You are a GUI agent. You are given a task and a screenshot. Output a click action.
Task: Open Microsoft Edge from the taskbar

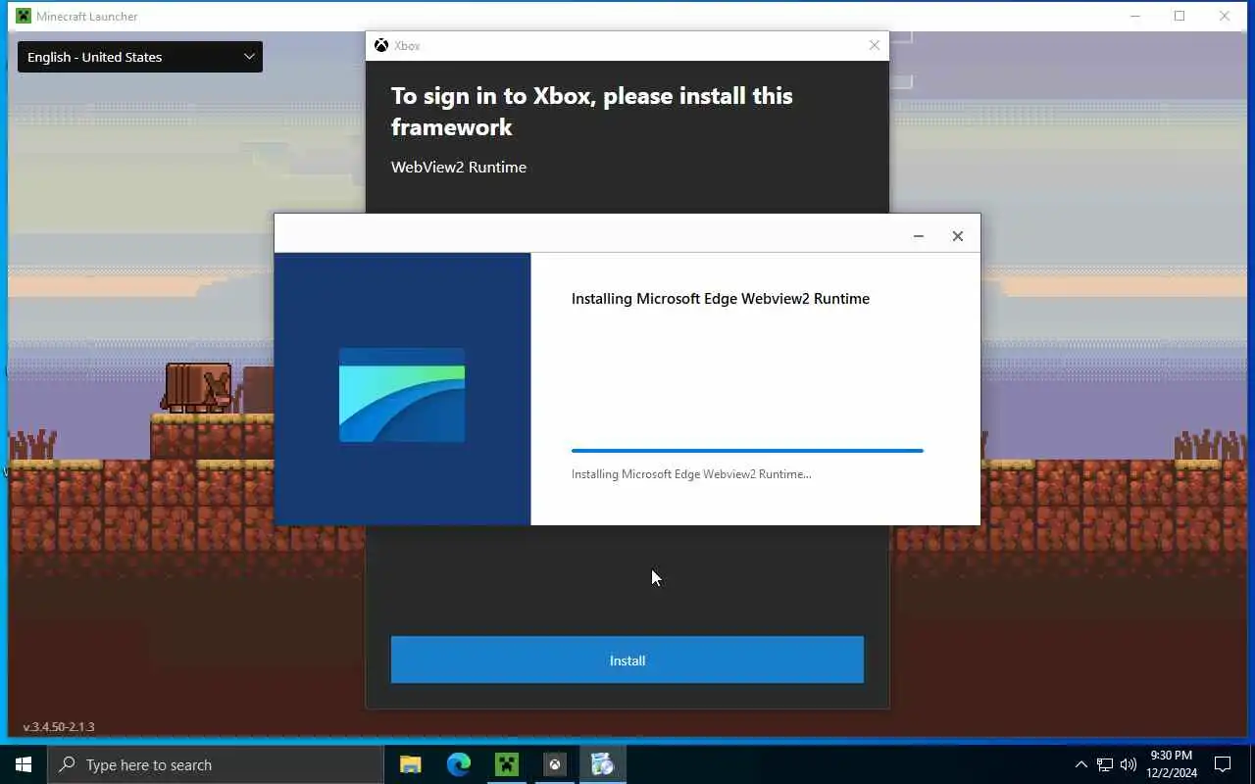click(459, 764)
